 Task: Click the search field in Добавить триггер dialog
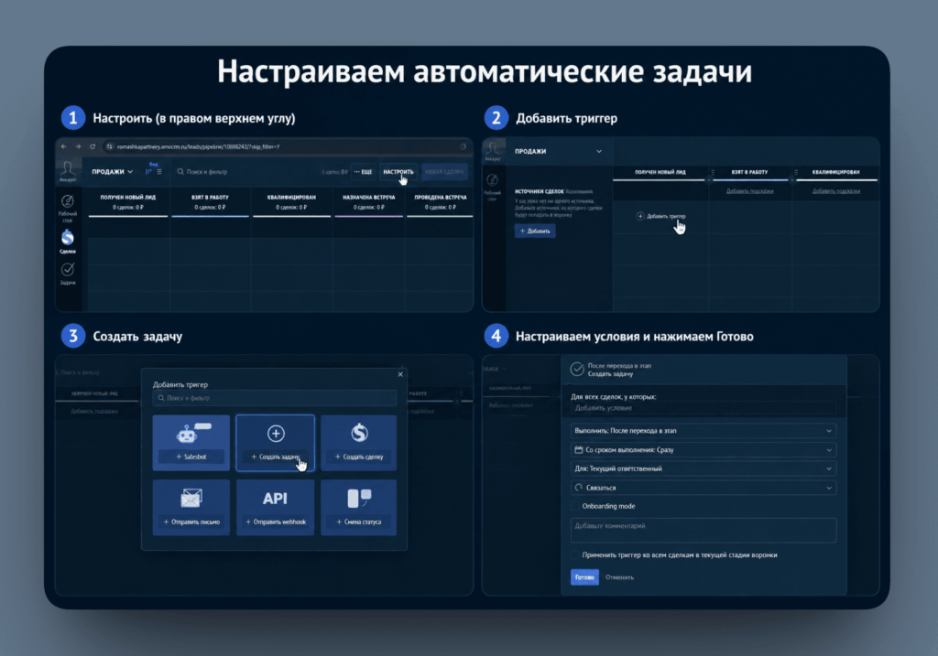[x=275, y=398]
